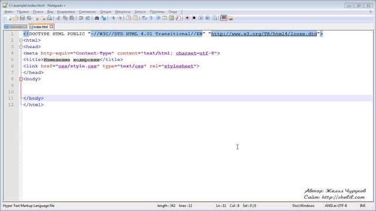376x211 pixels.
Task: Switch to the first document tab
Action: click(x=16, y=27)
